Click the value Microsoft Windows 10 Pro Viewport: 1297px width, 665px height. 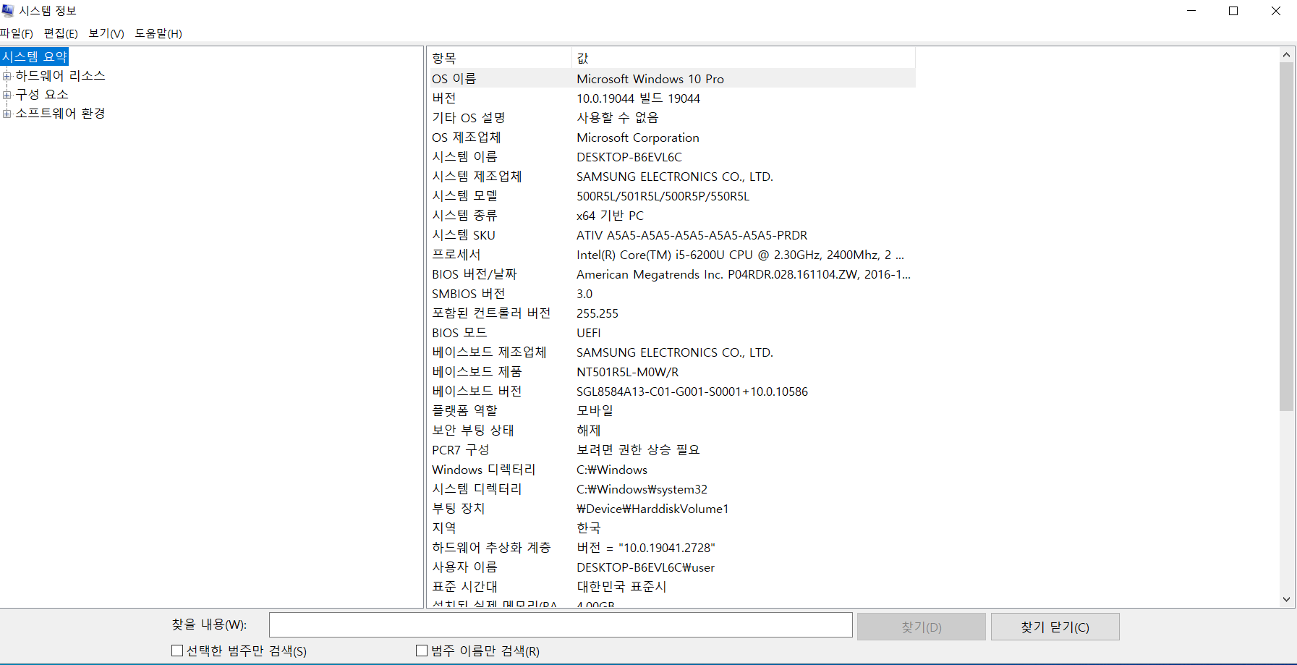(x=650, y=78)
